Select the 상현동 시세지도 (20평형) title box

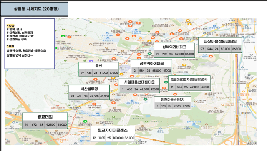pos(34,9)
